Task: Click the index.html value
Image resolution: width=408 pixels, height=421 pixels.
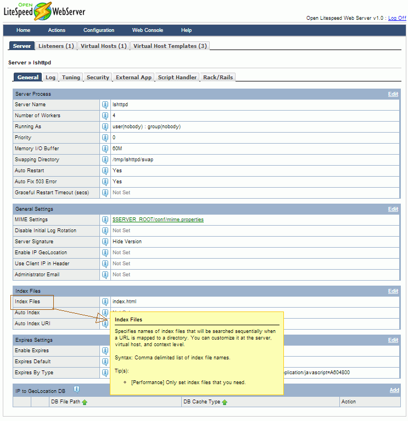Action: pyautogui.click(x=124, y=302)
